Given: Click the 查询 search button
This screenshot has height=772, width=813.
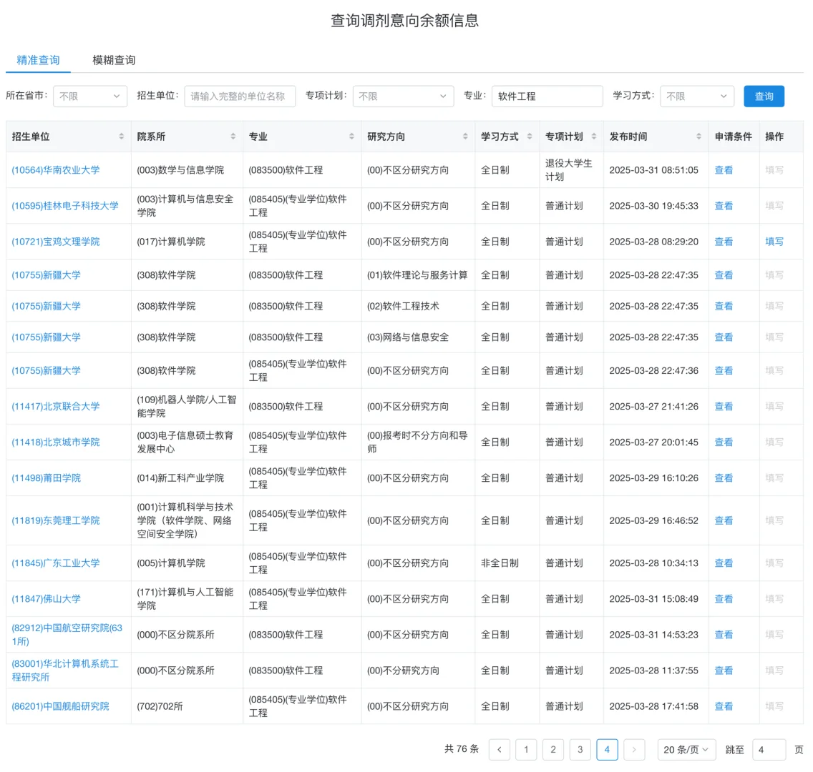Looking at the screenshot, I should pos(764,96).
